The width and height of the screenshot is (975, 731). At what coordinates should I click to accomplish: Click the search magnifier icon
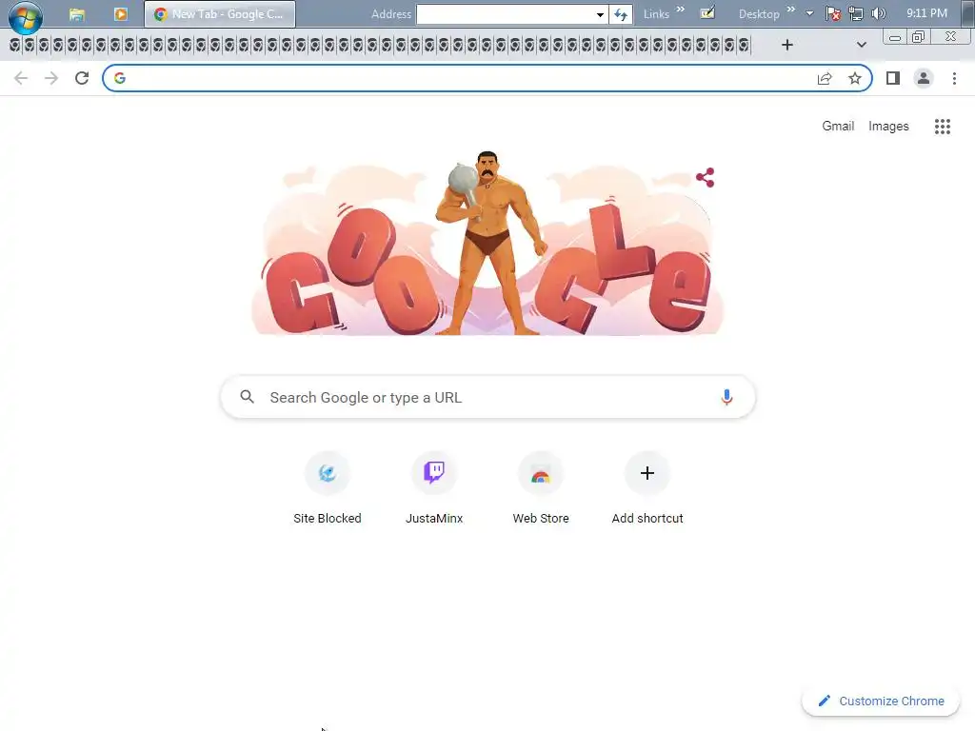[247, 397]
